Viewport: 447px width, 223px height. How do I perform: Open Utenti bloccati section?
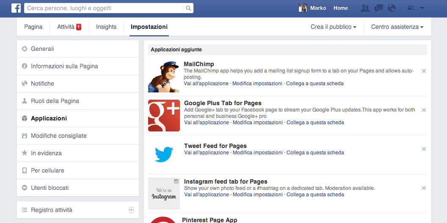[78, 188]
